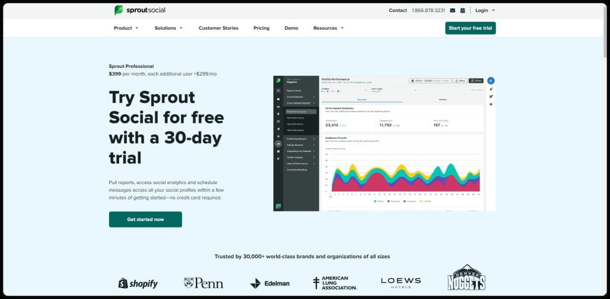Click the Twitter legend swatch in chart
The height and width of the screenshot is (299, 610).
[x=375, y=201]
